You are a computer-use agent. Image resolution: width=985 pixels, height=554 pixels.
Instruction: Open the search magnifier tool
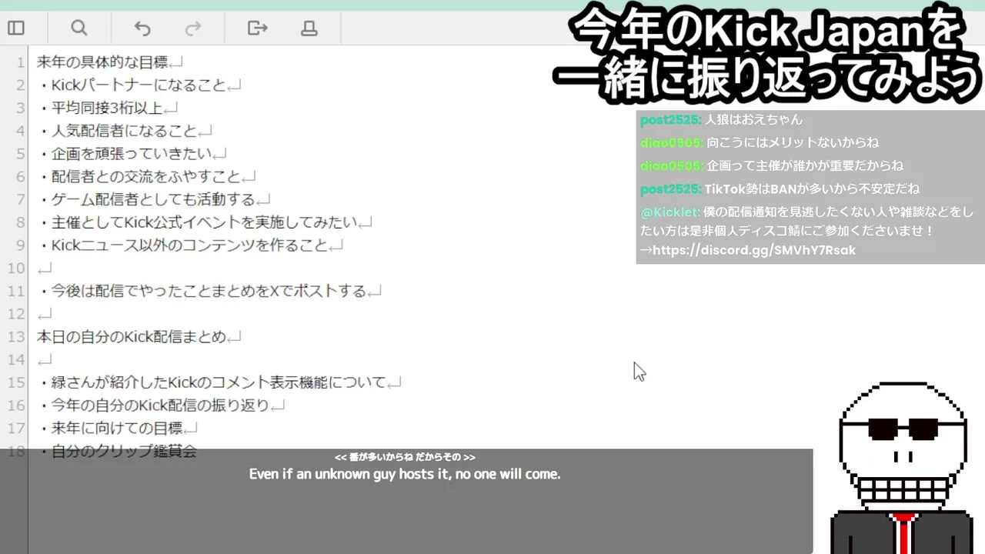(x=78, y=28)
